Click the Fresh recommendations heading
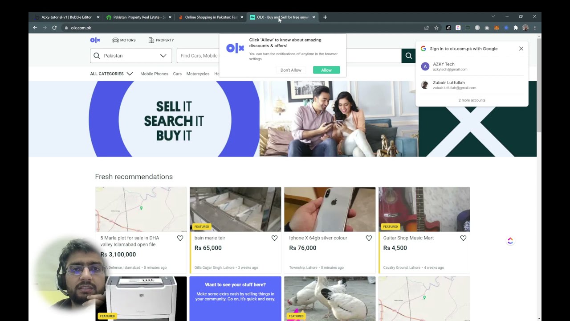 pyautogui.click(x=134, y=177)
